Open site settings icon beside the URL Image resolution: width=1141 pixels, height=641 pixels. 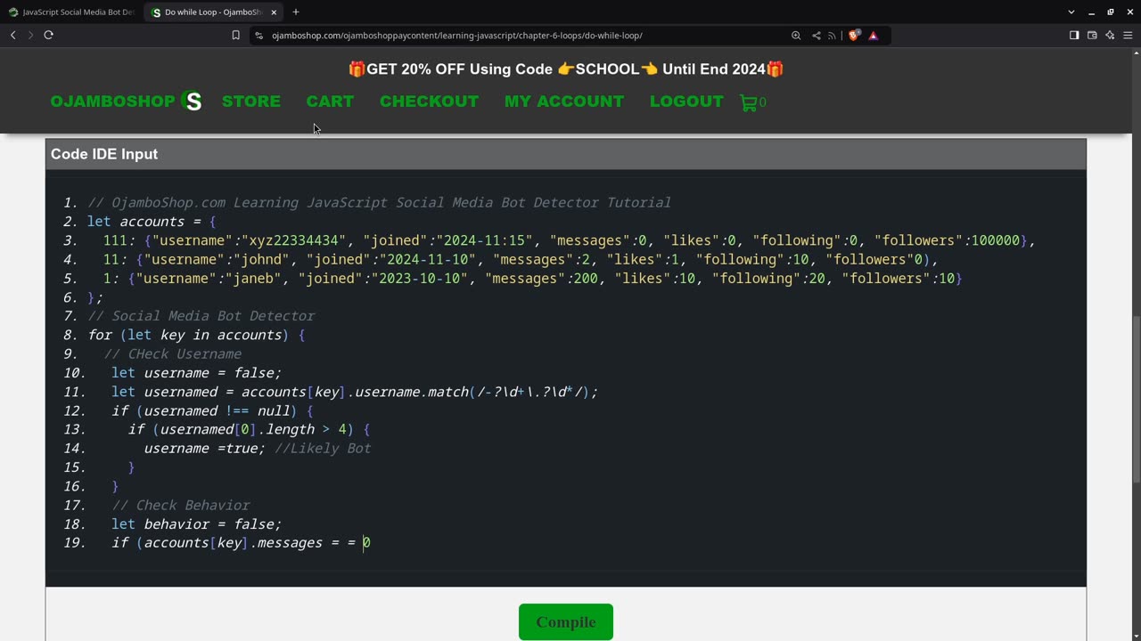pyautogui.click(x=259, y=36)
